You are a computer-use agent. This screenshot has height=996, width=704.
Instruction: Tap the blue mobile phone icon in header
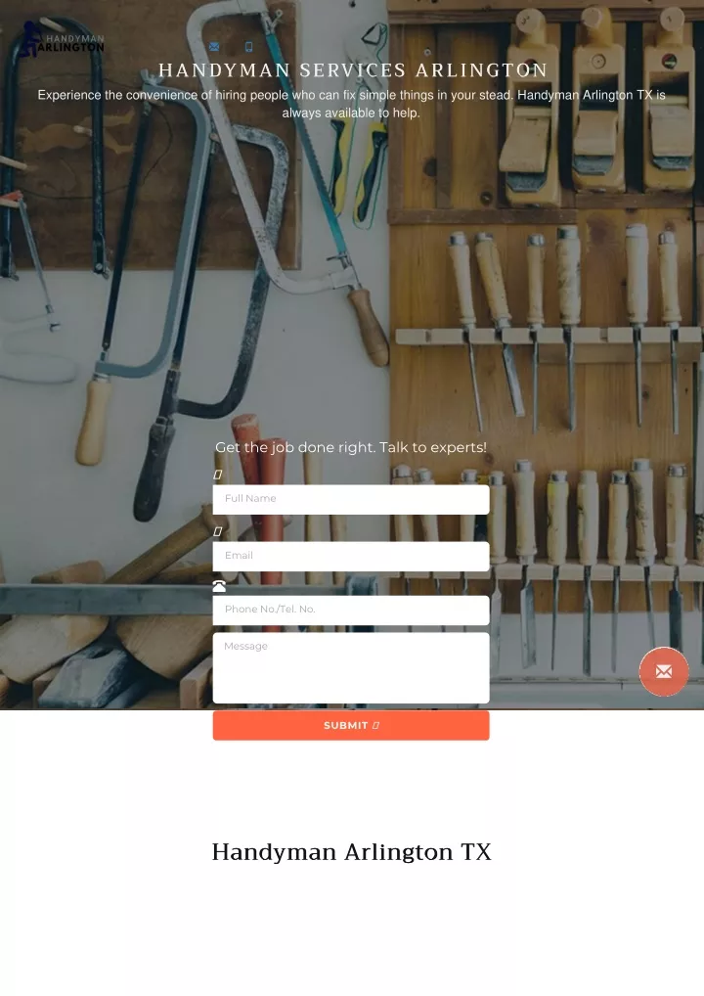(248, 46)
